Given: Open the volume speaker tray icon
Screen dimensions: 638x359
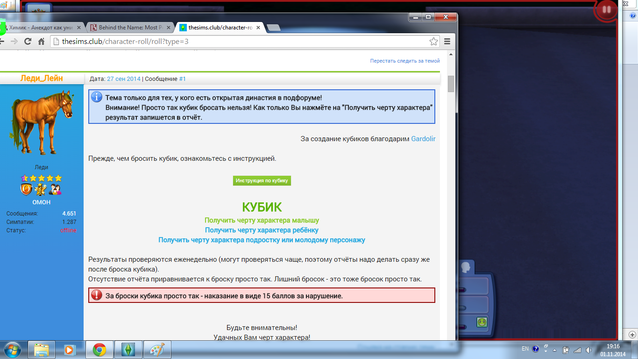Looking at the screenshot, I should (588, 349).
